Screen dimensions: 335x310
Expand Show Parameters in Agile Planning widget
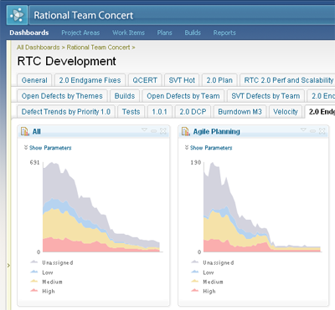click(x=209, y=148)
